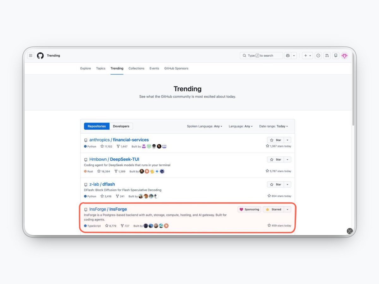The width and height of the screenshot is (379, 284).
Task: Click the text 654 stars today
Action: [x=280, y=196]
